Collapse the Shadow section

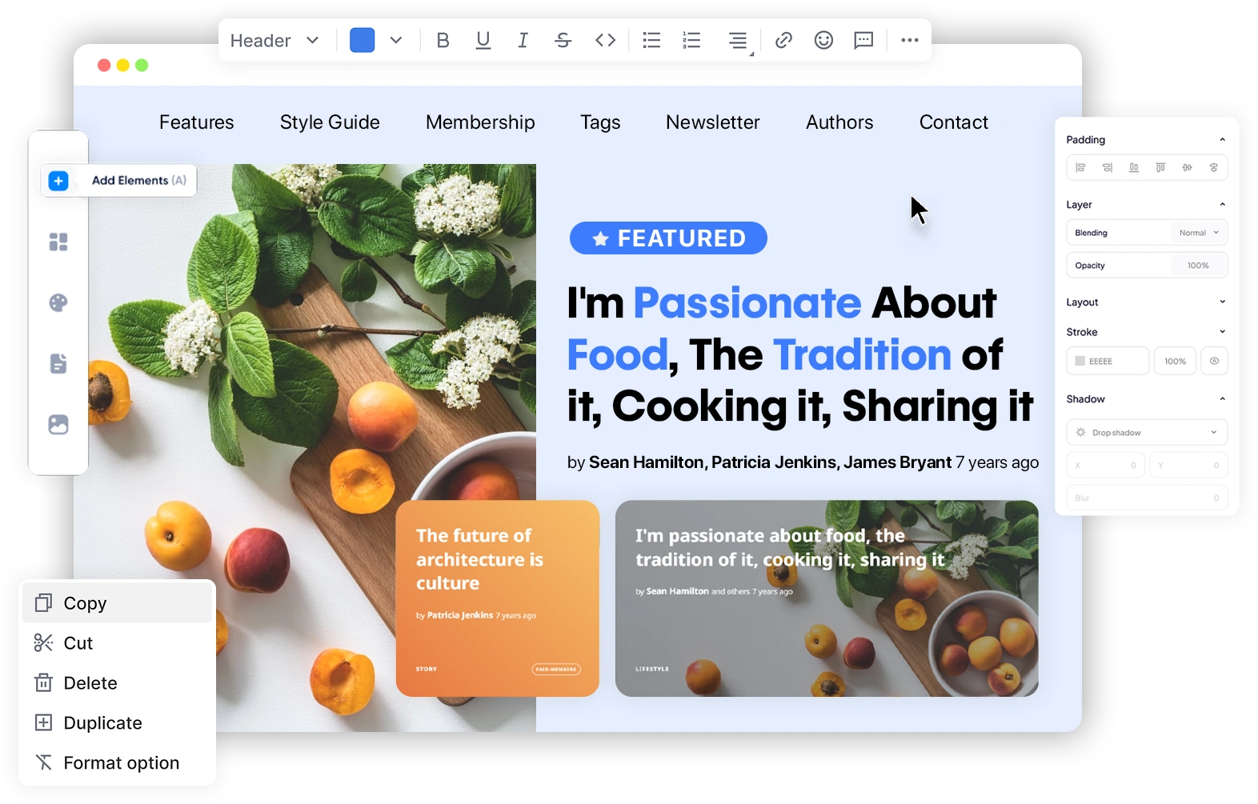click(1222, 399)
